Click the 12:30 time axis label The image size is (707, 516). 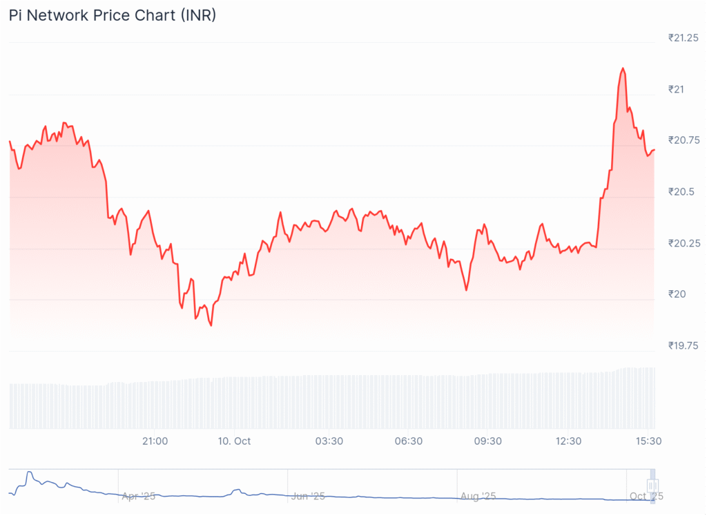point(568,441)
